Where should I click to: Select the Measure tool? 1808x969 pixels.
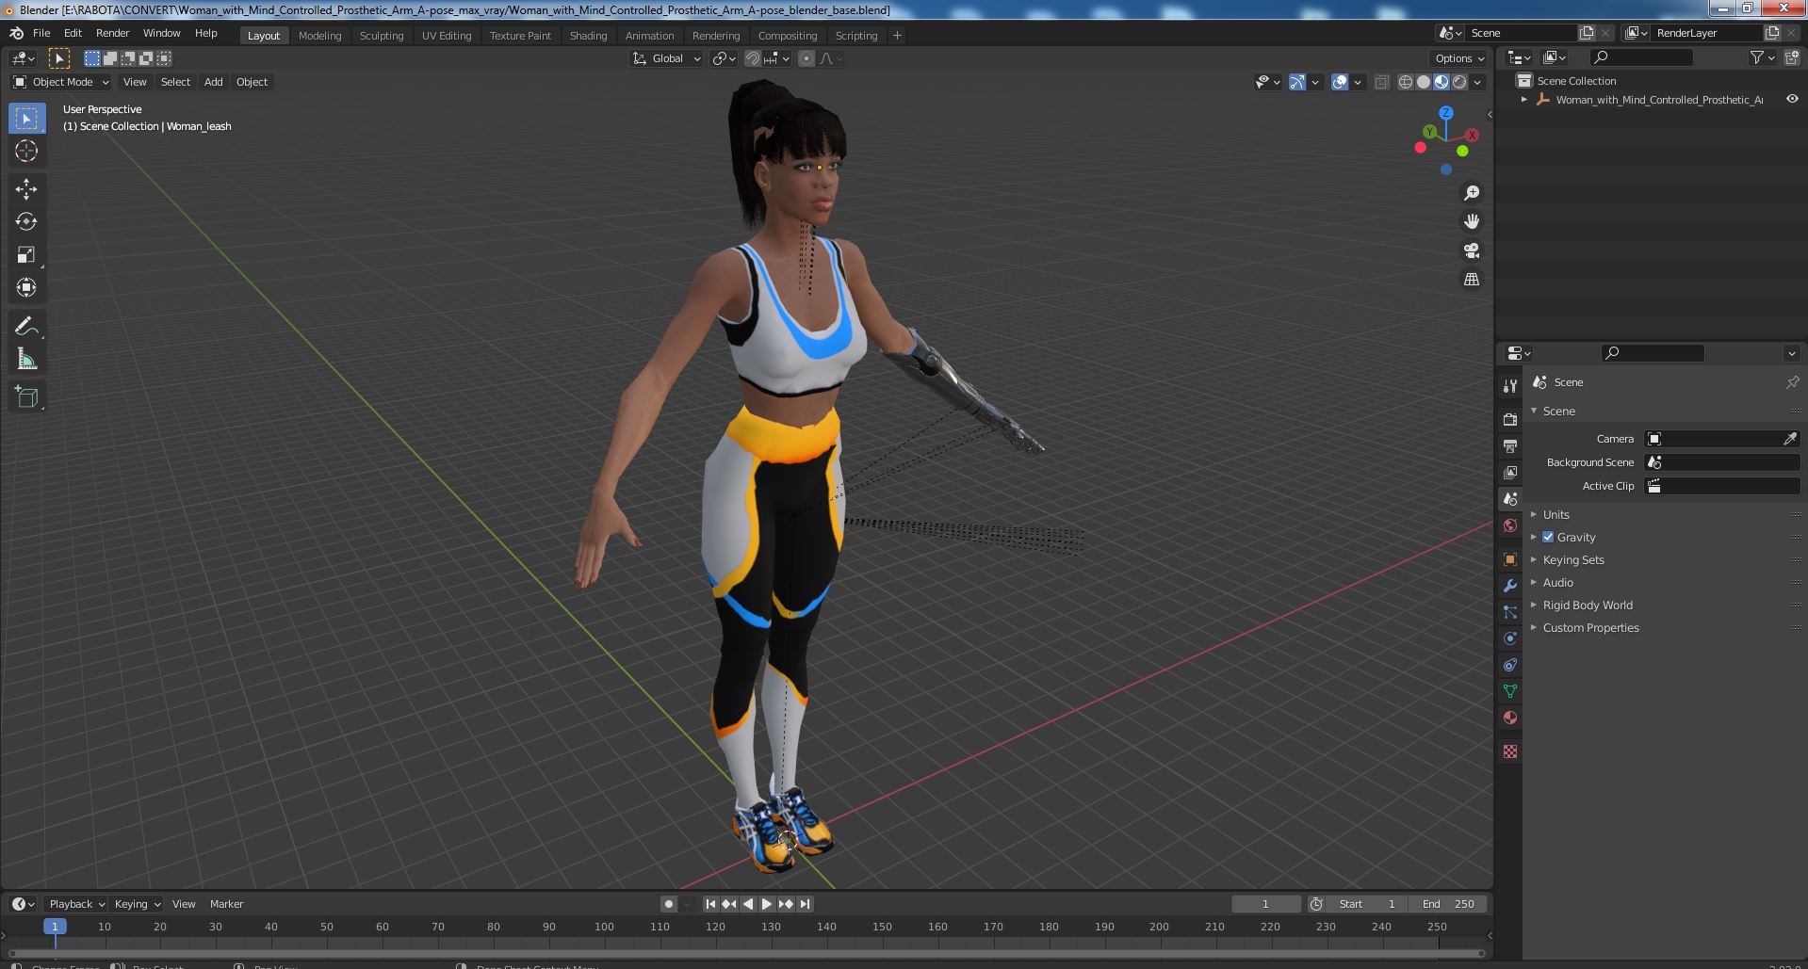(x=26, y=360)
